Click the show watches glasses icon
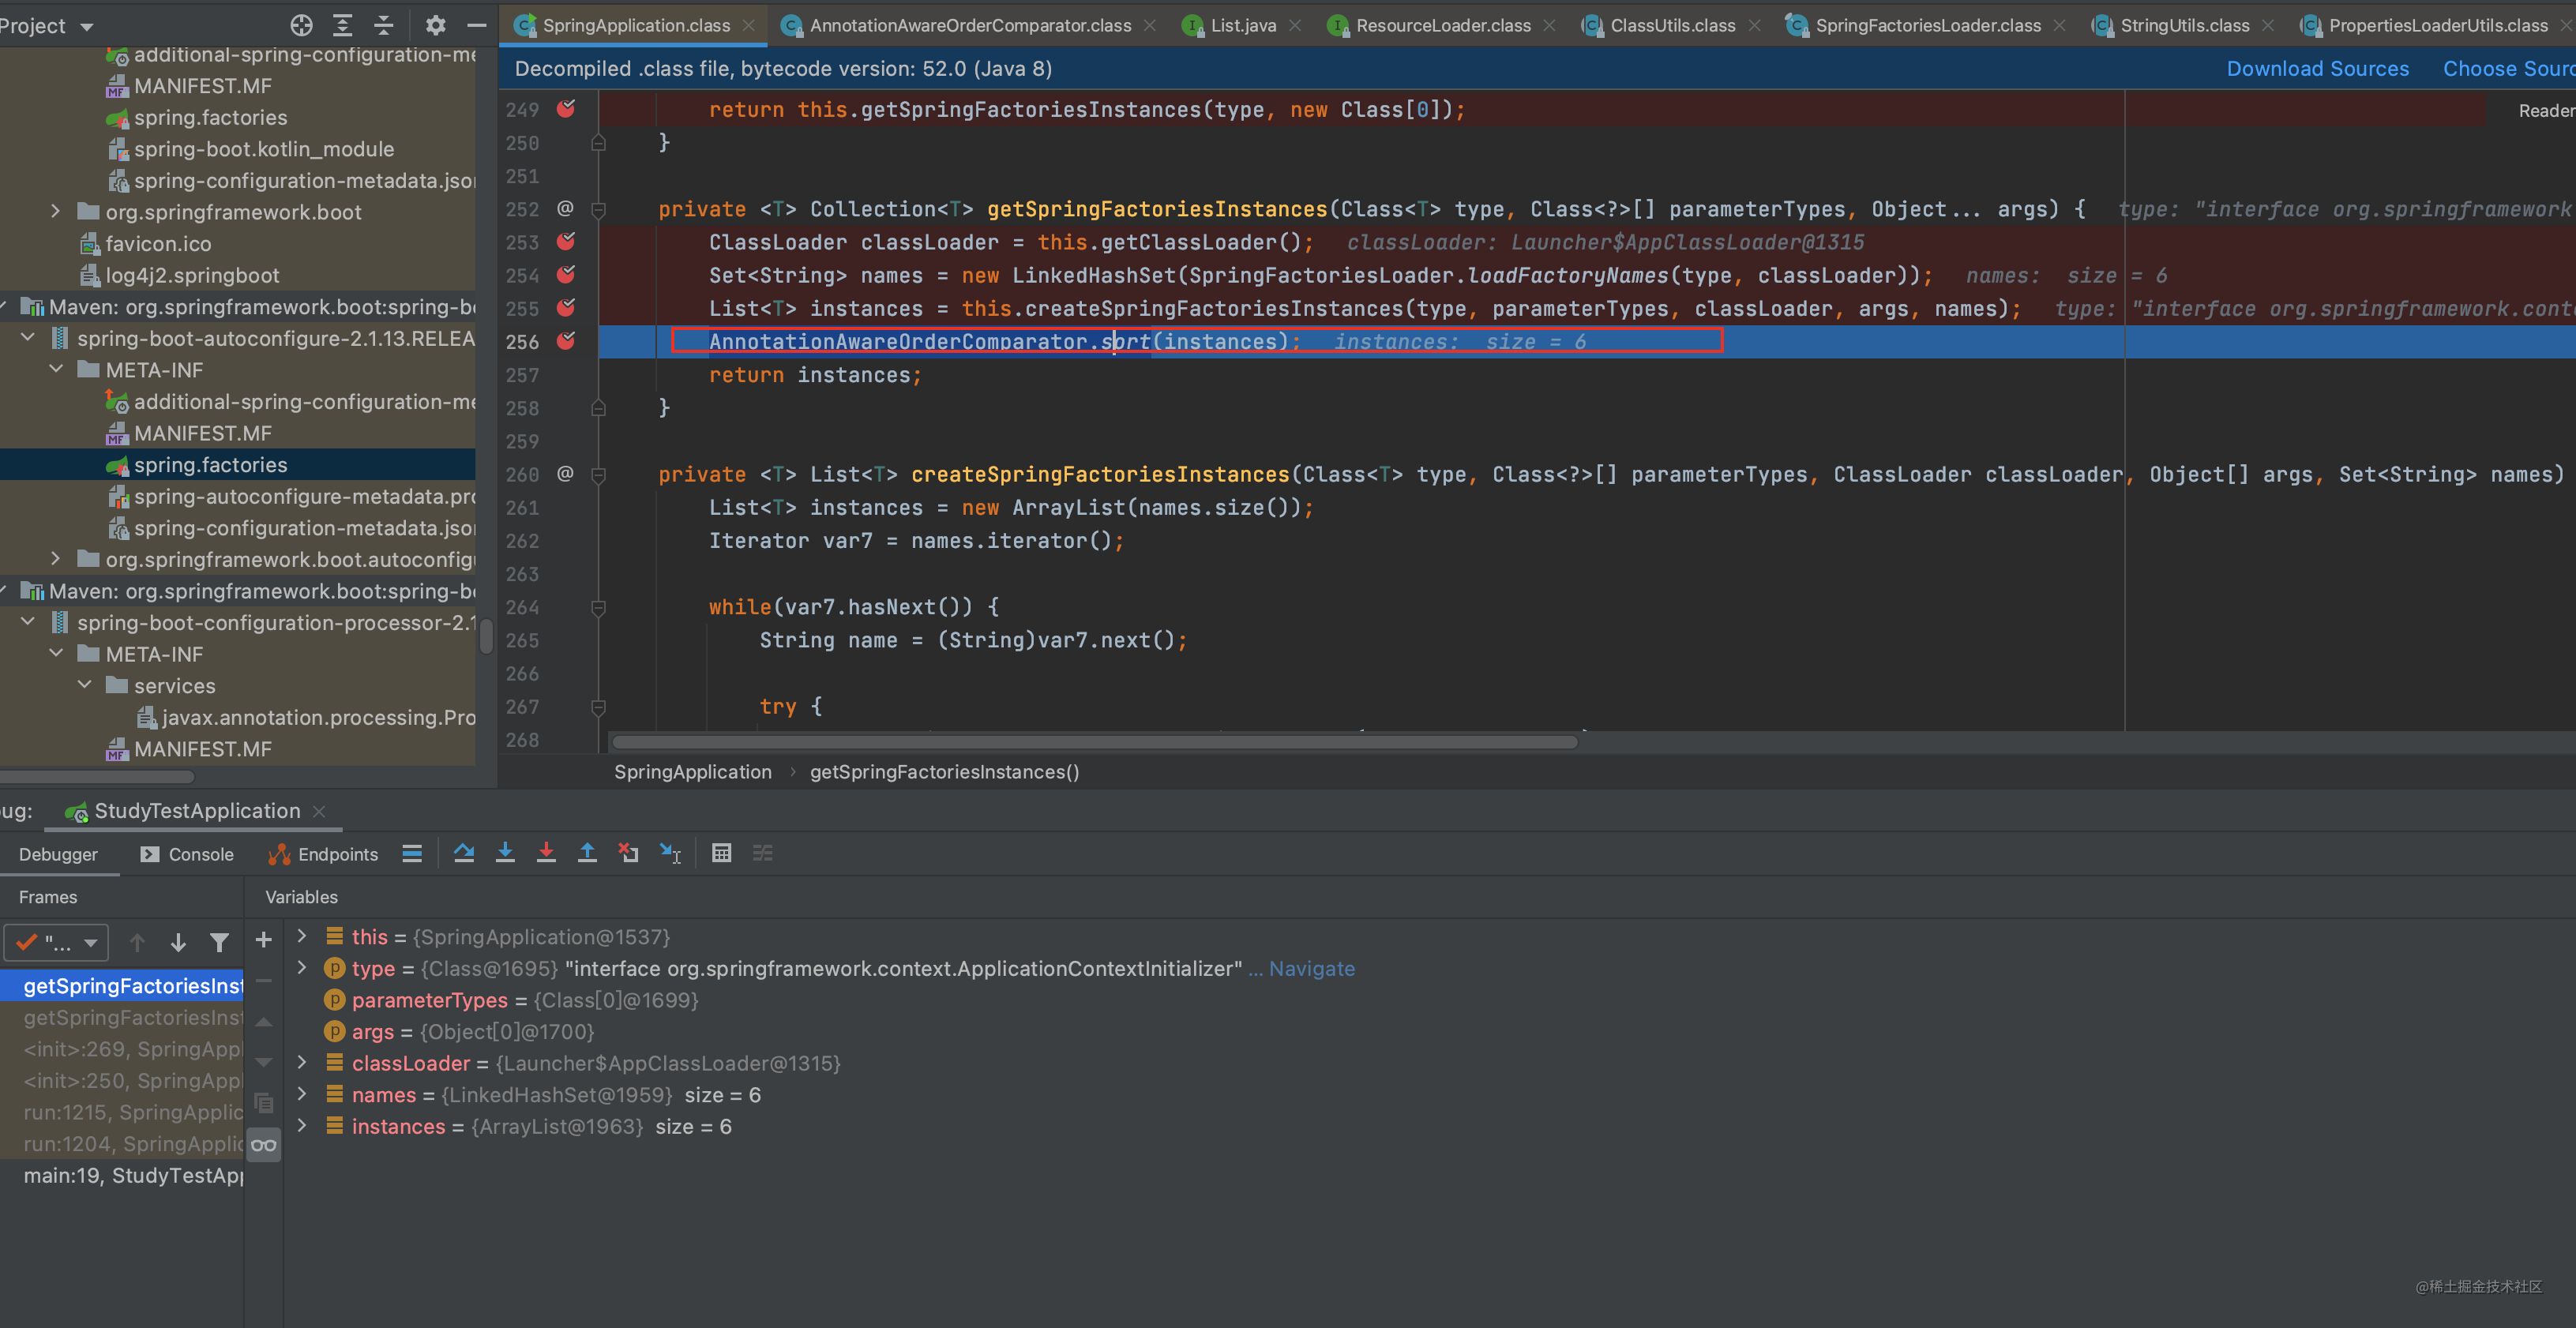The height and width of the screenshot is (1328, 2576). 264,1144
